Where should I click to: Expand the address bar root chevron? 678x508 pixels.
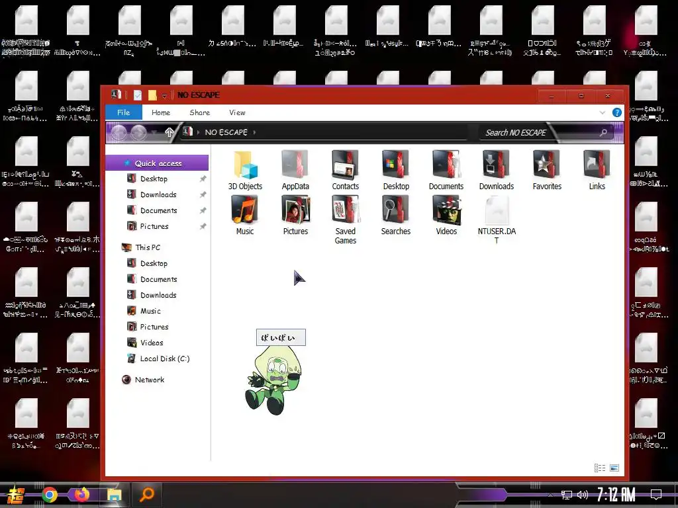coord(199,132)
